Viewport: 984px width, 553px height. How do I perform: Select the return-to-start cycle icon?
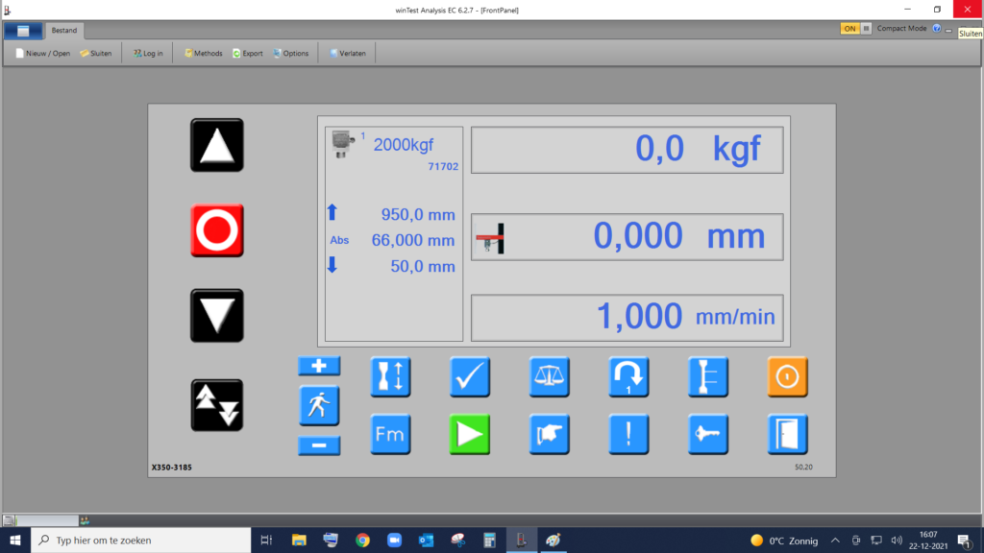(x=628, y=376)
